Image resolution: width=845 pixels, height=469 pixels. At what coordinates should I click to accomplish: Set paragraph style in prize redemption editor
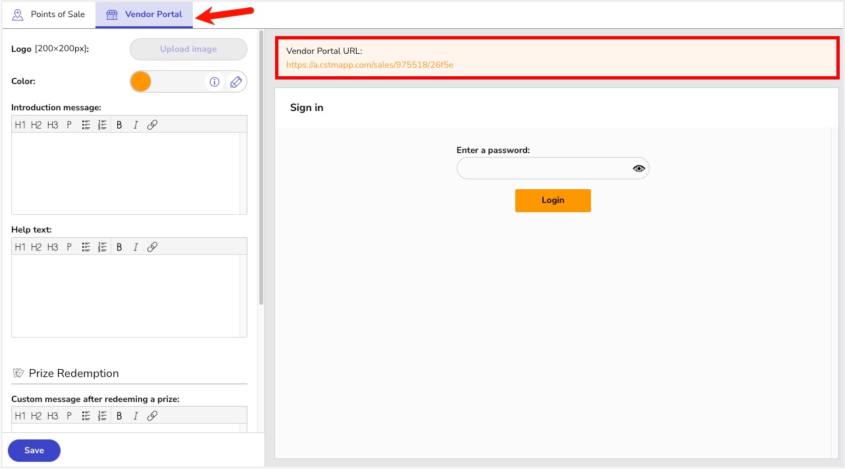(69, 416)
